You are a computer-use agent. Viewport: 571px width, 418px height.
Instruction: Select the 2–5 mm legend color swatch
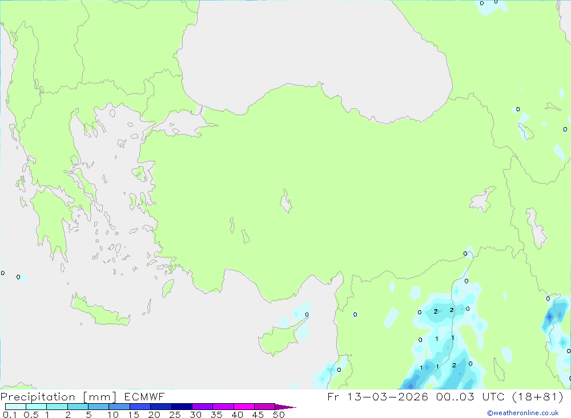[x=78, y=407]
